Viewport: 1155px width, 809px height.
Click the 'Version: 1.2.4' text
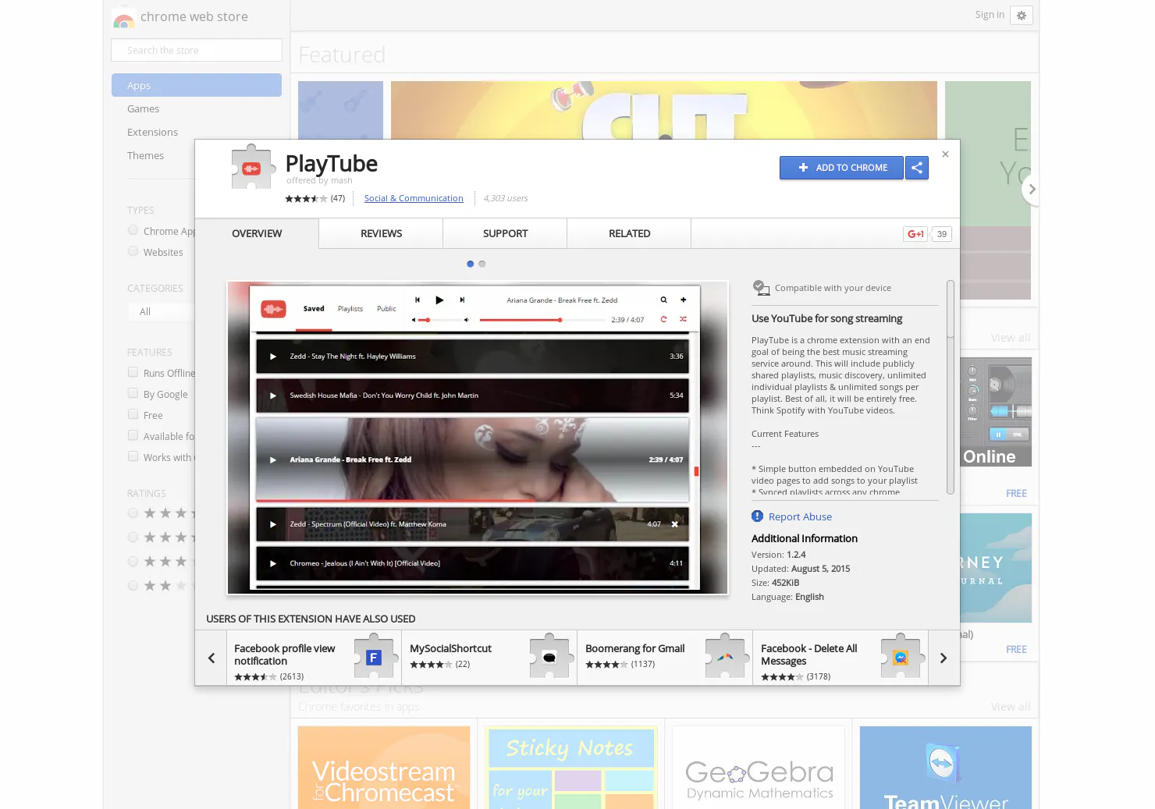point(778,555)
